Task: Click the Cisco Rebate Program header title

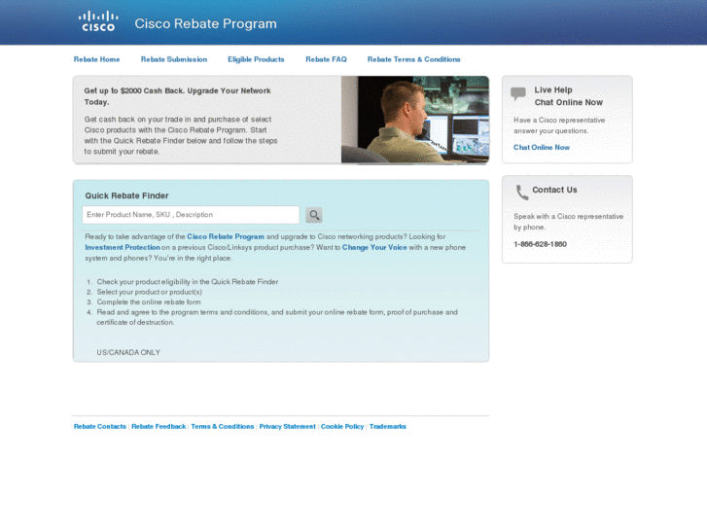Action: coord(205,23)
